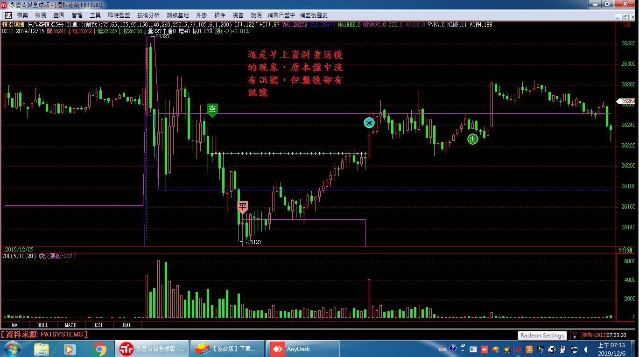Restore the inner chart window button

coord(626,16)
